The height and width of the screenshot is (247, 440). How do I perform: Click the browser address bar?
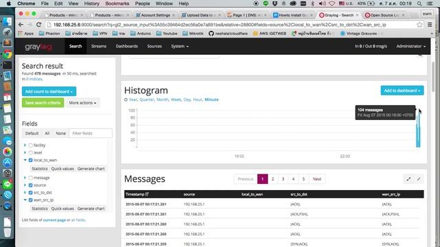[x=233, y=25]
